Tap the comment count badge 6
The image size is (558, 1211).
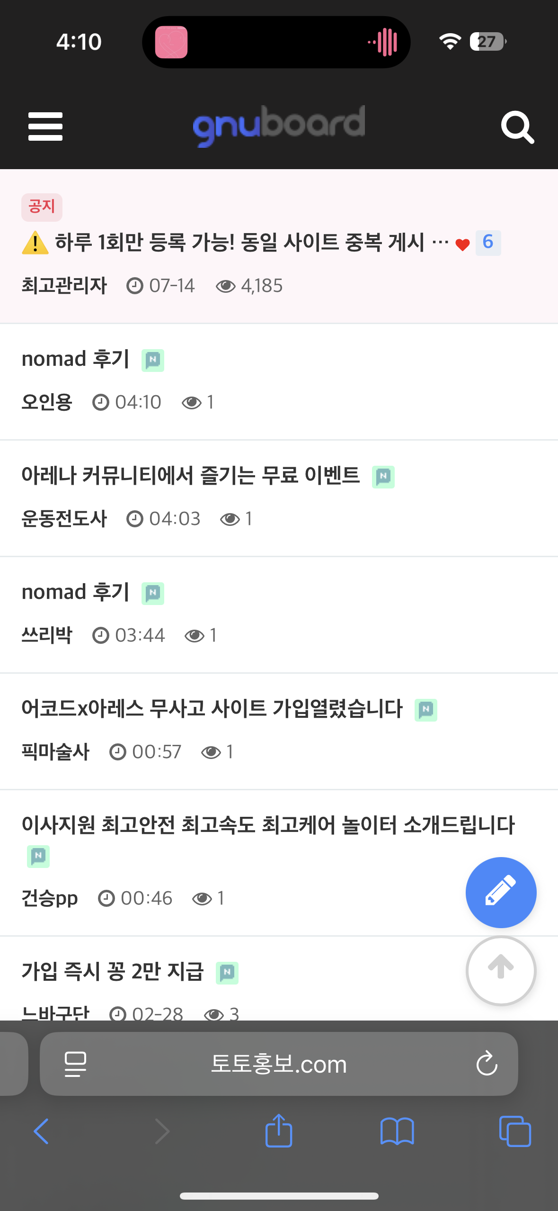[x=488, y=243]
